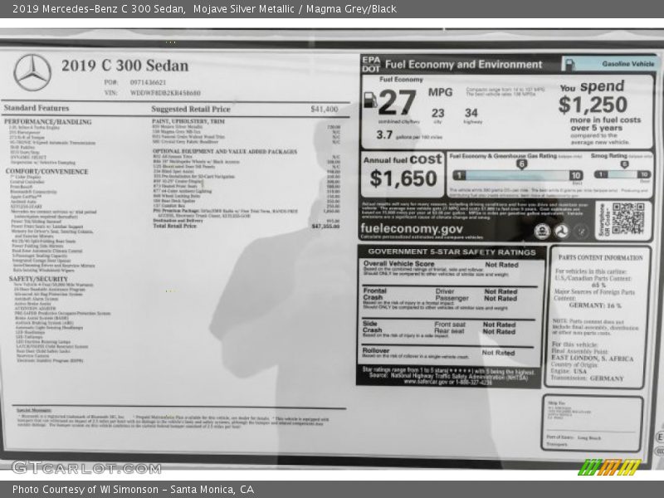Click the 3.7 gallons per 100 miles figure
Screen dimensions: 664x498
pyautogui.click(x=384, y=135)
